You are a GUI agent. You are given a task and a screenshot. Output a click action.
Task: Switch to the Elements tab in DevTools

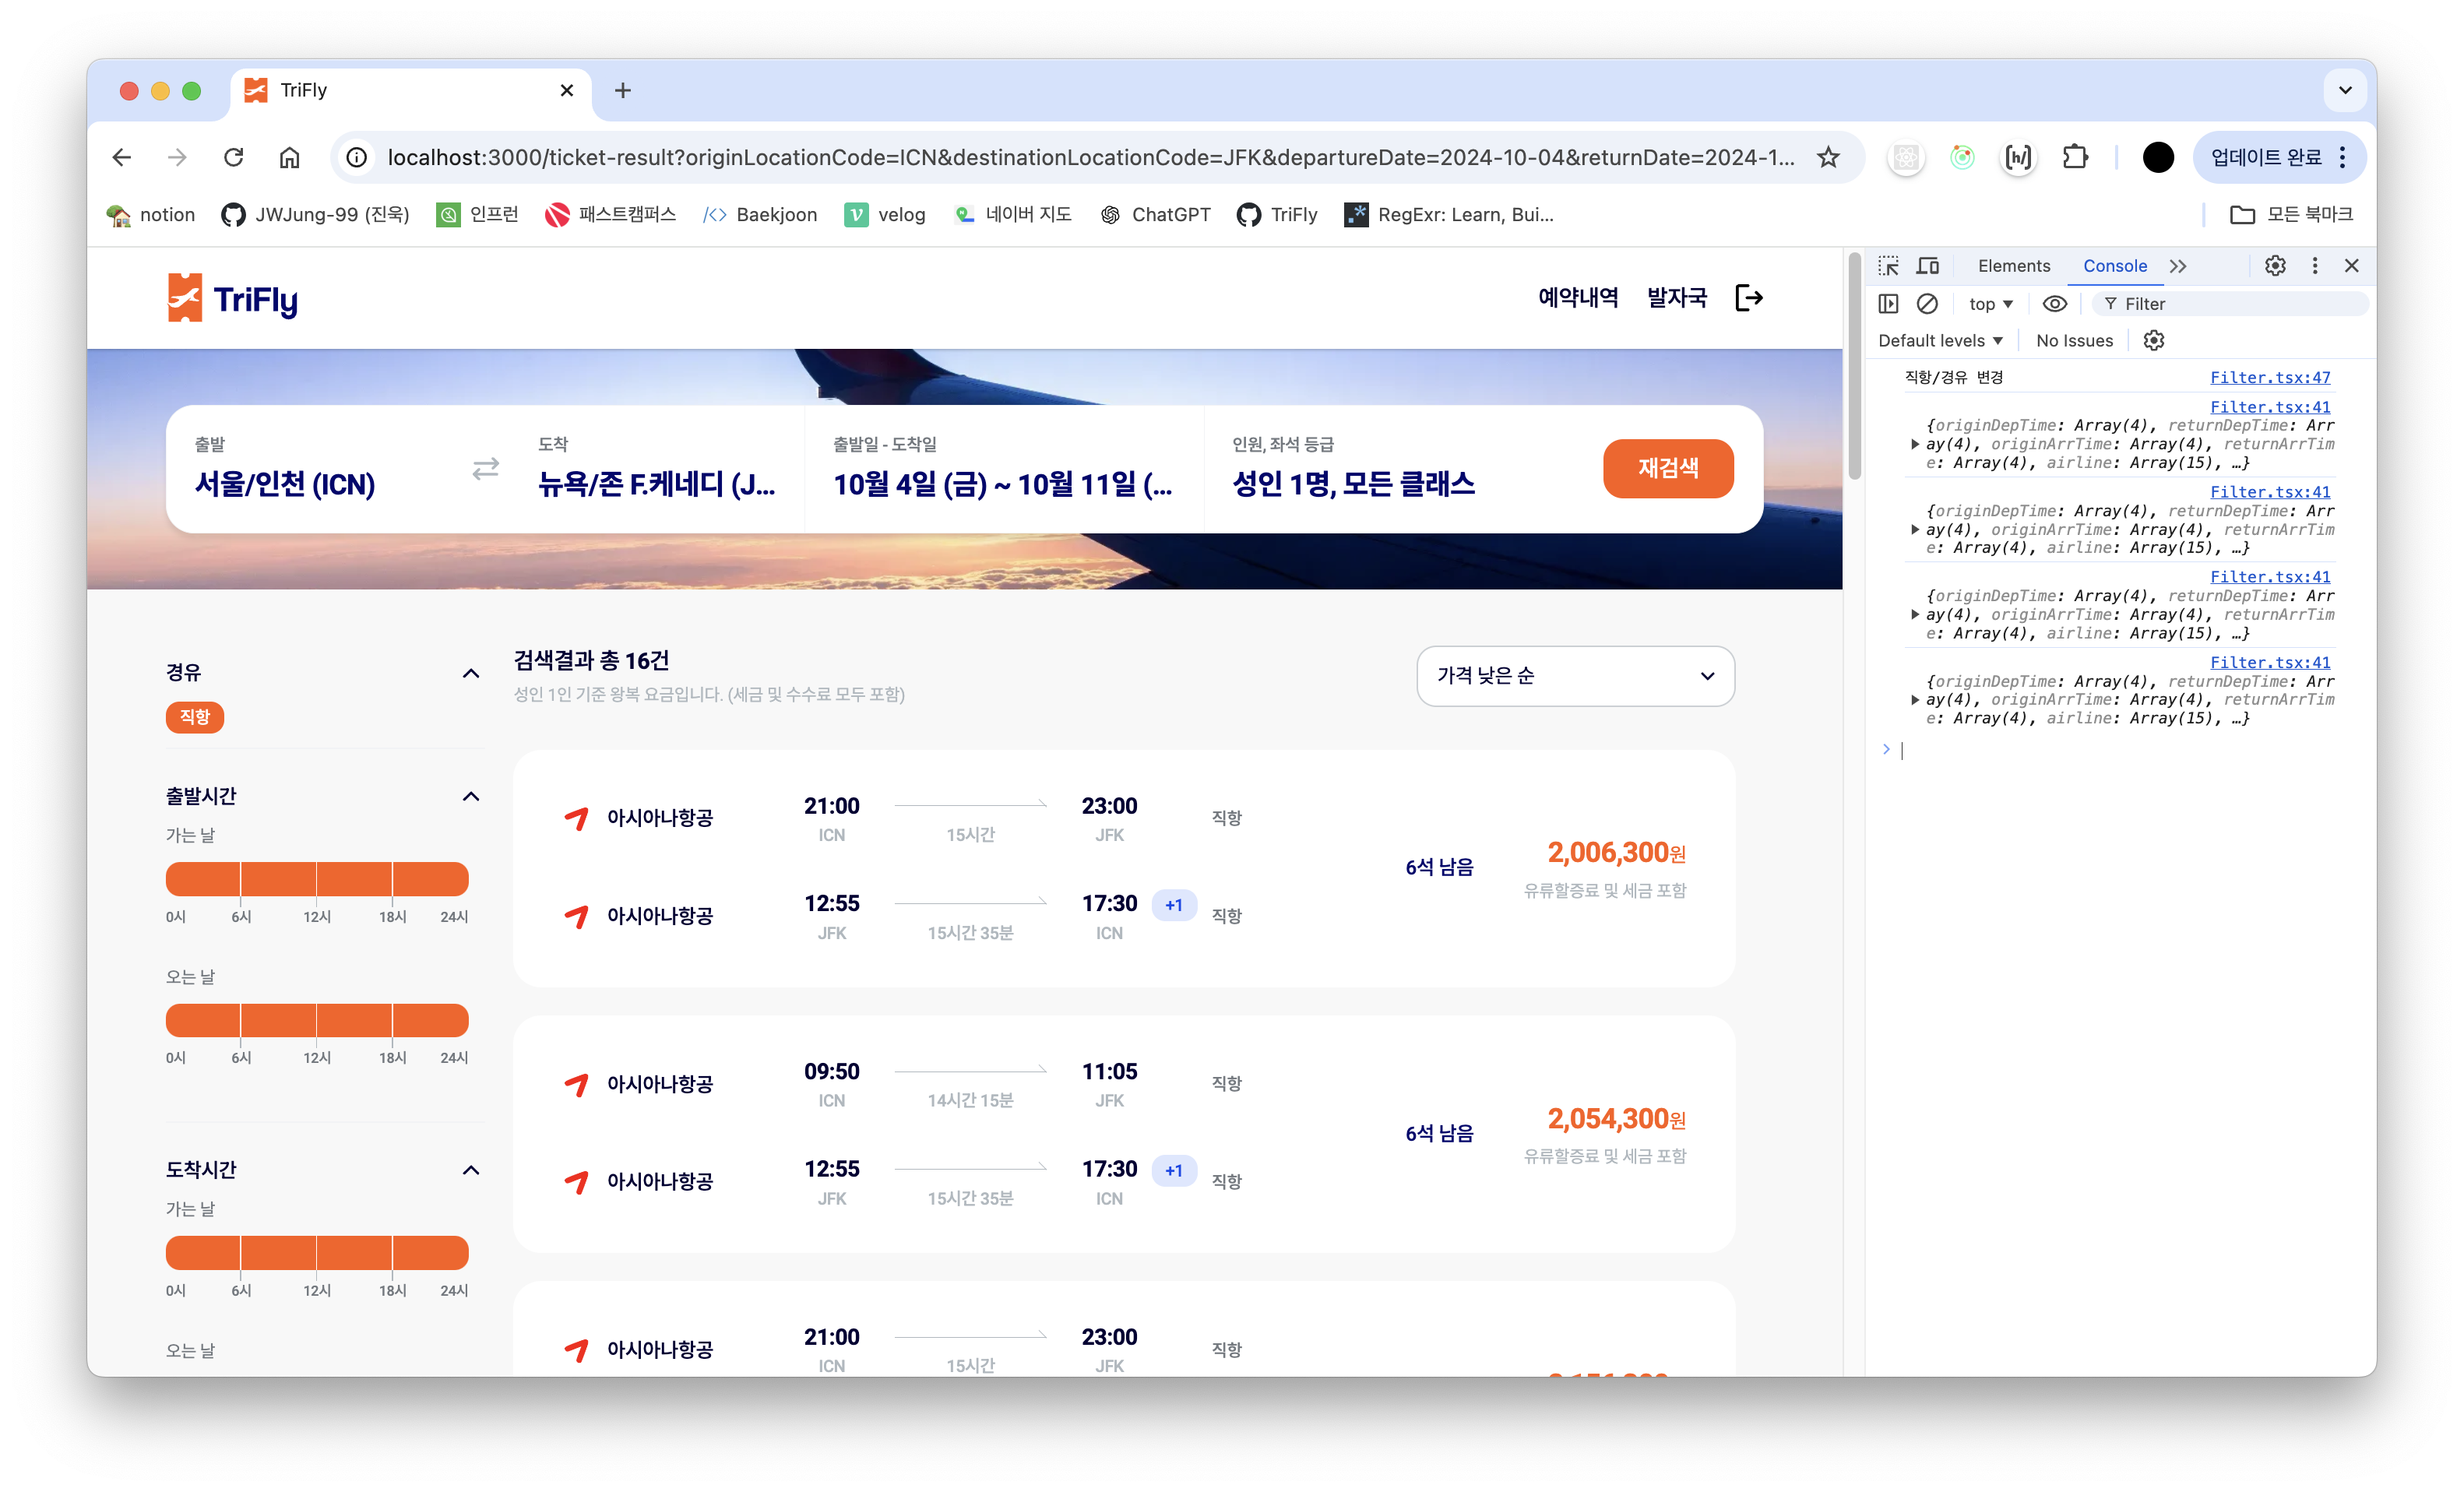click(x=2013, y=266)
